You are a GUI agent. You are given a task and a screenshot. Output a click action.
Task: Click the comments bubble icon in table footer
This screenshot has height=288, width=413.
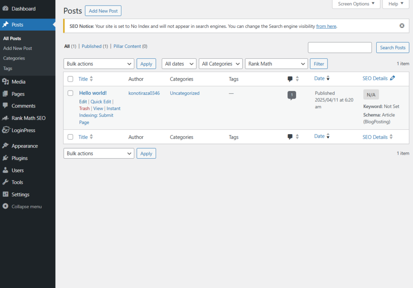tap(290, 137)
